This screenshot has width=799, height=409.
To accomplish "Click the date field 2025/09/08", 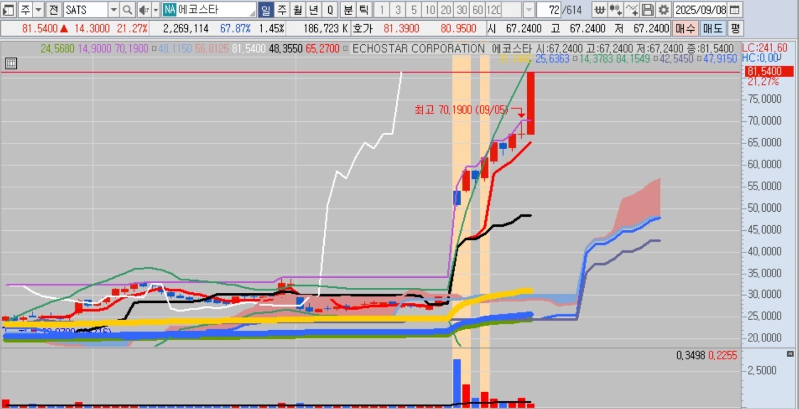I will (x=701, y=9).
